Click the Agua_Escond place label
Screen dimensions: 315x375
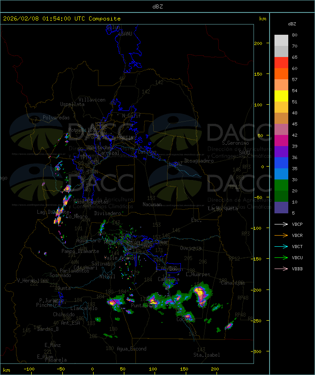pos(131,349)
